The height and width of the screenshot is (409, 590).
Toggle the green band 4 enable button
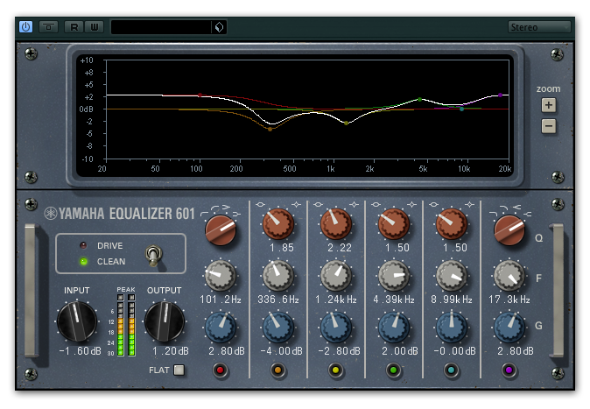pos(394,370)
